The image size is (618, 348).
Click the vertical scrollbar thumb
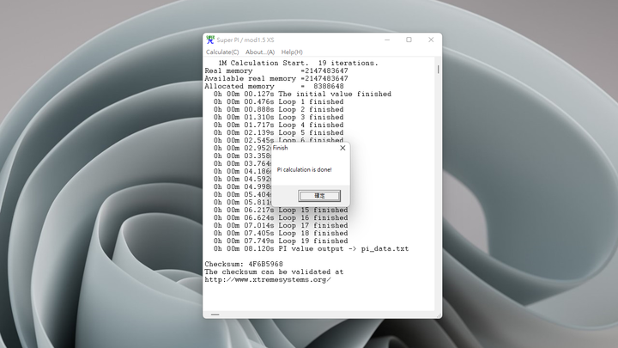[x=438, y=69]
